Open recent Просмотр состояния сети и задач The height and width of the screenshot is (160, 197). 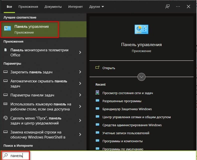pyautogui.click(x=128, y=93)
